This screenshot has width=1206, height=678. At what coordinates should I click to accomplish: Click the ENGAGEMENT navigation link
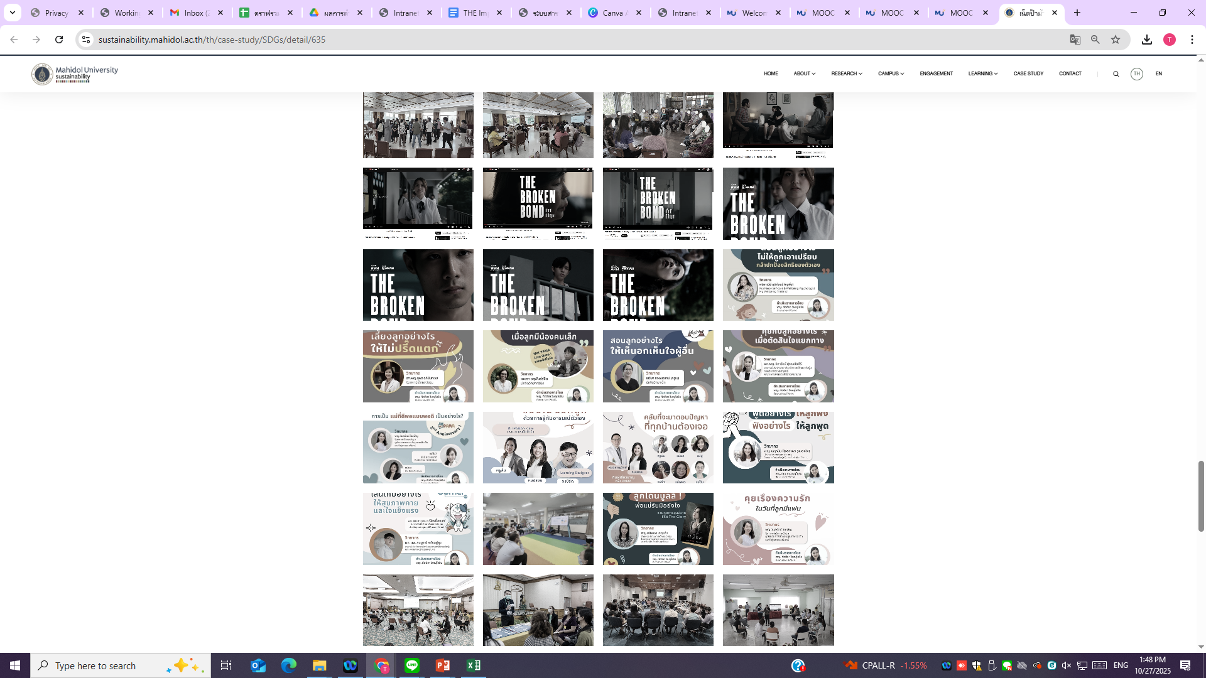(x=936, y=74)
